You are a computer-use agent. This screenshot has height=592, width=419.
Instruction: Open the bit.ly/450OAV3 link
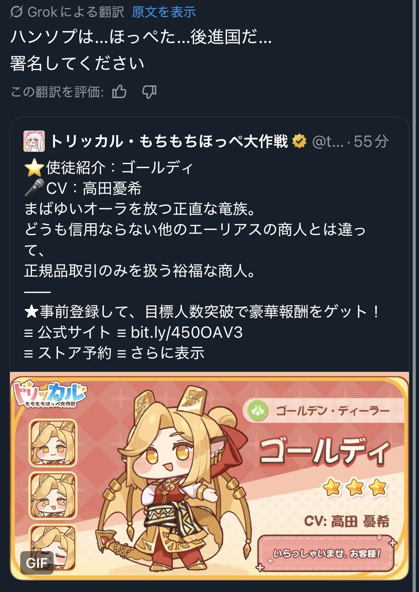(187, 332)
